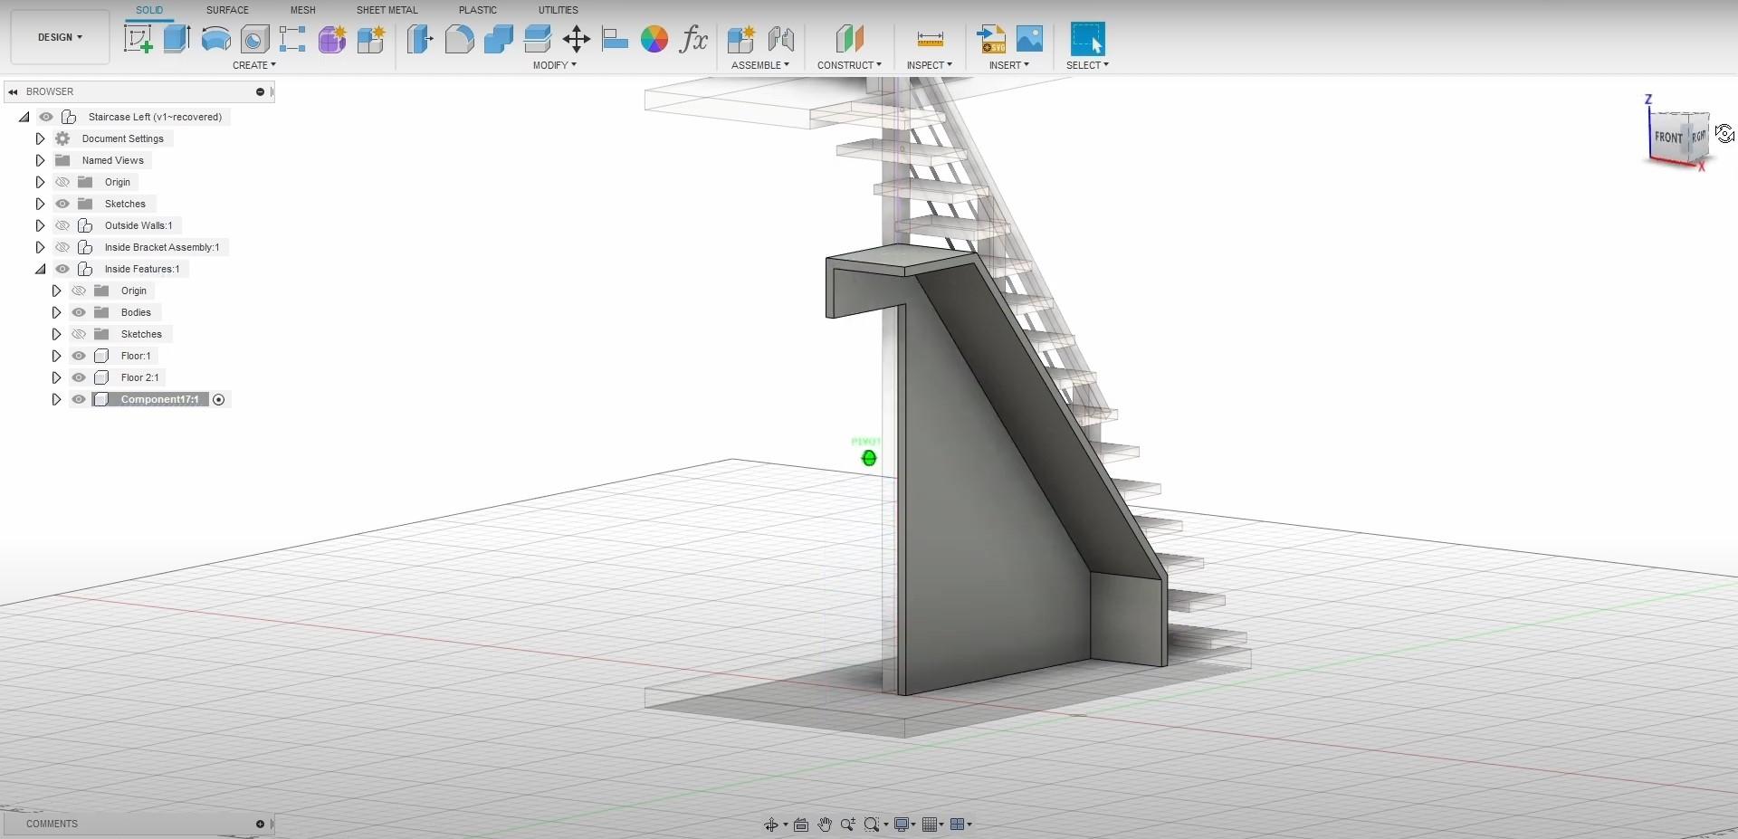
Task: Open the CONSTRUCT menu label
Action: click(849, 65)
